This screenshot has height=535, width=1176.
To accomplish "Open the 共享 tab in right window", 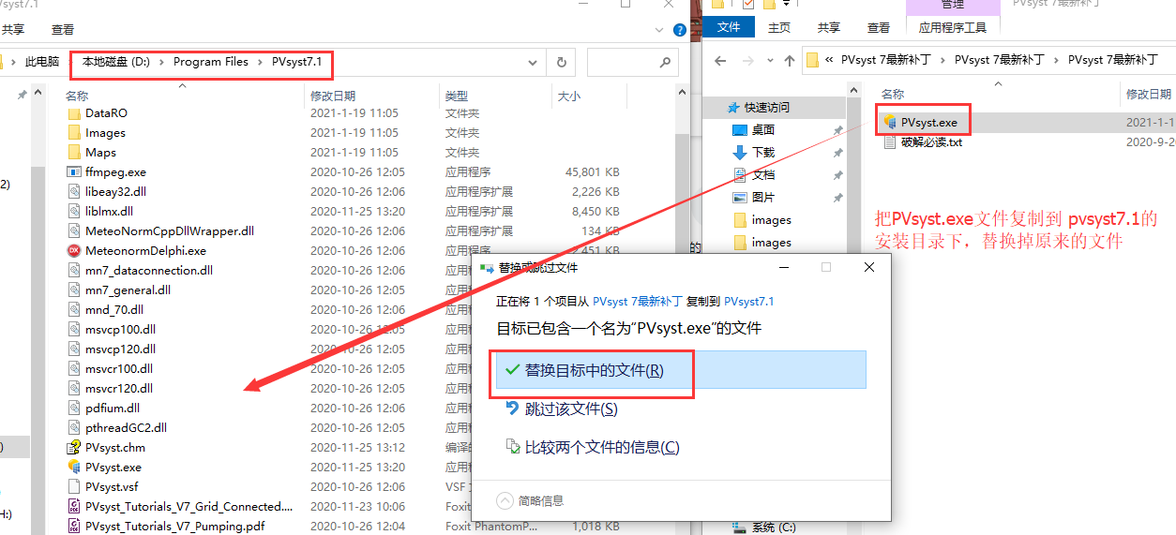I will pos(829,28).
